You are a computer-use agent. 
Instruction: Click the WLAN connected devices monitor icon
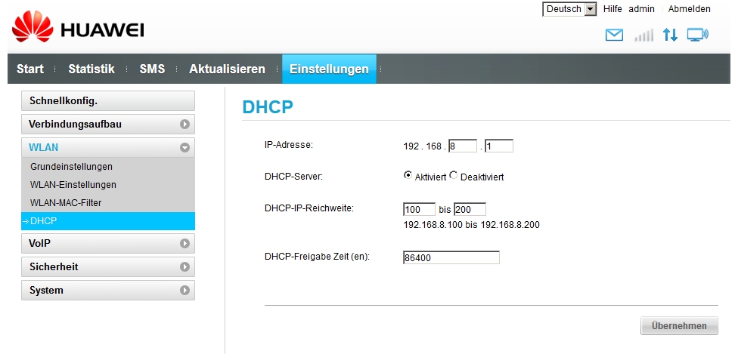[697, 35]
